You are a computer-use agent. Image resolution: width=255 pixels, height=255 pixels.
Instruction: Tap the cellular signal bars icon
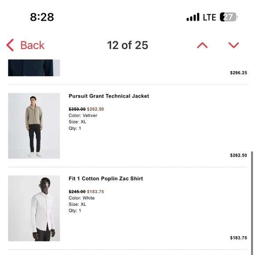[x=193, y=17]
